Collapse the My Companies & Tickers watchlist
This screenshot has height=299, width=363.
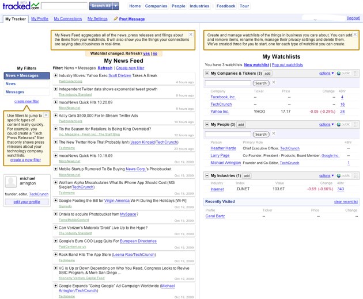pyautogui.click(x=207, y=74)
